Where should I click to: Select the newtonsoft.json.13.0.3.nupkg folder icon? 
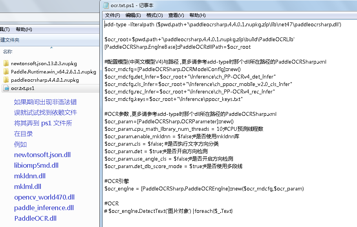(x=6, y=63)
